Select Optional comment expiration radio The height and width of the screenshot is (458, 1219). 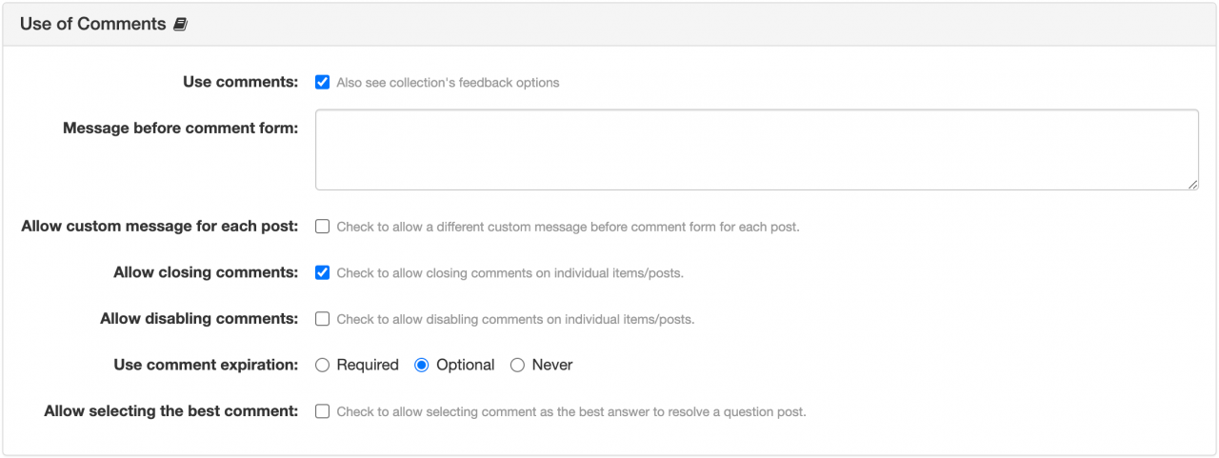pyautogui.click(x=422, y=365)
